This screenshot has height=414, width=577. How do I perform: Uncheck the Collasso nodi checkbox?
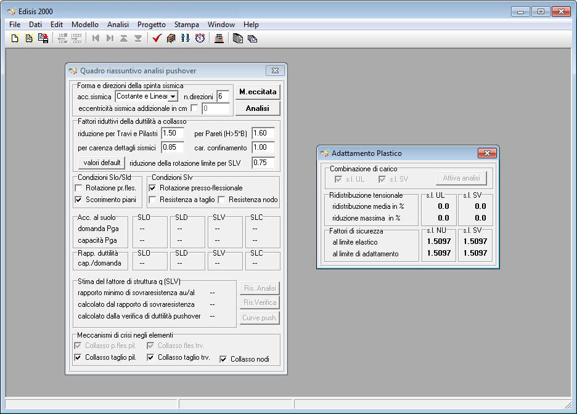tap(223, 359)
